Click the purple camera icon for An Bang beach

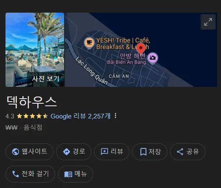click(x=153, y=58)
